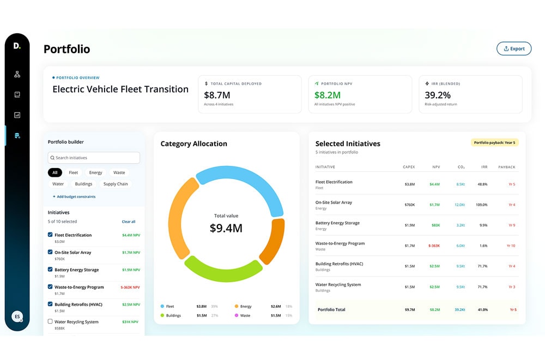Click the 12.0Kt CO₂ value

coord(459,205)
